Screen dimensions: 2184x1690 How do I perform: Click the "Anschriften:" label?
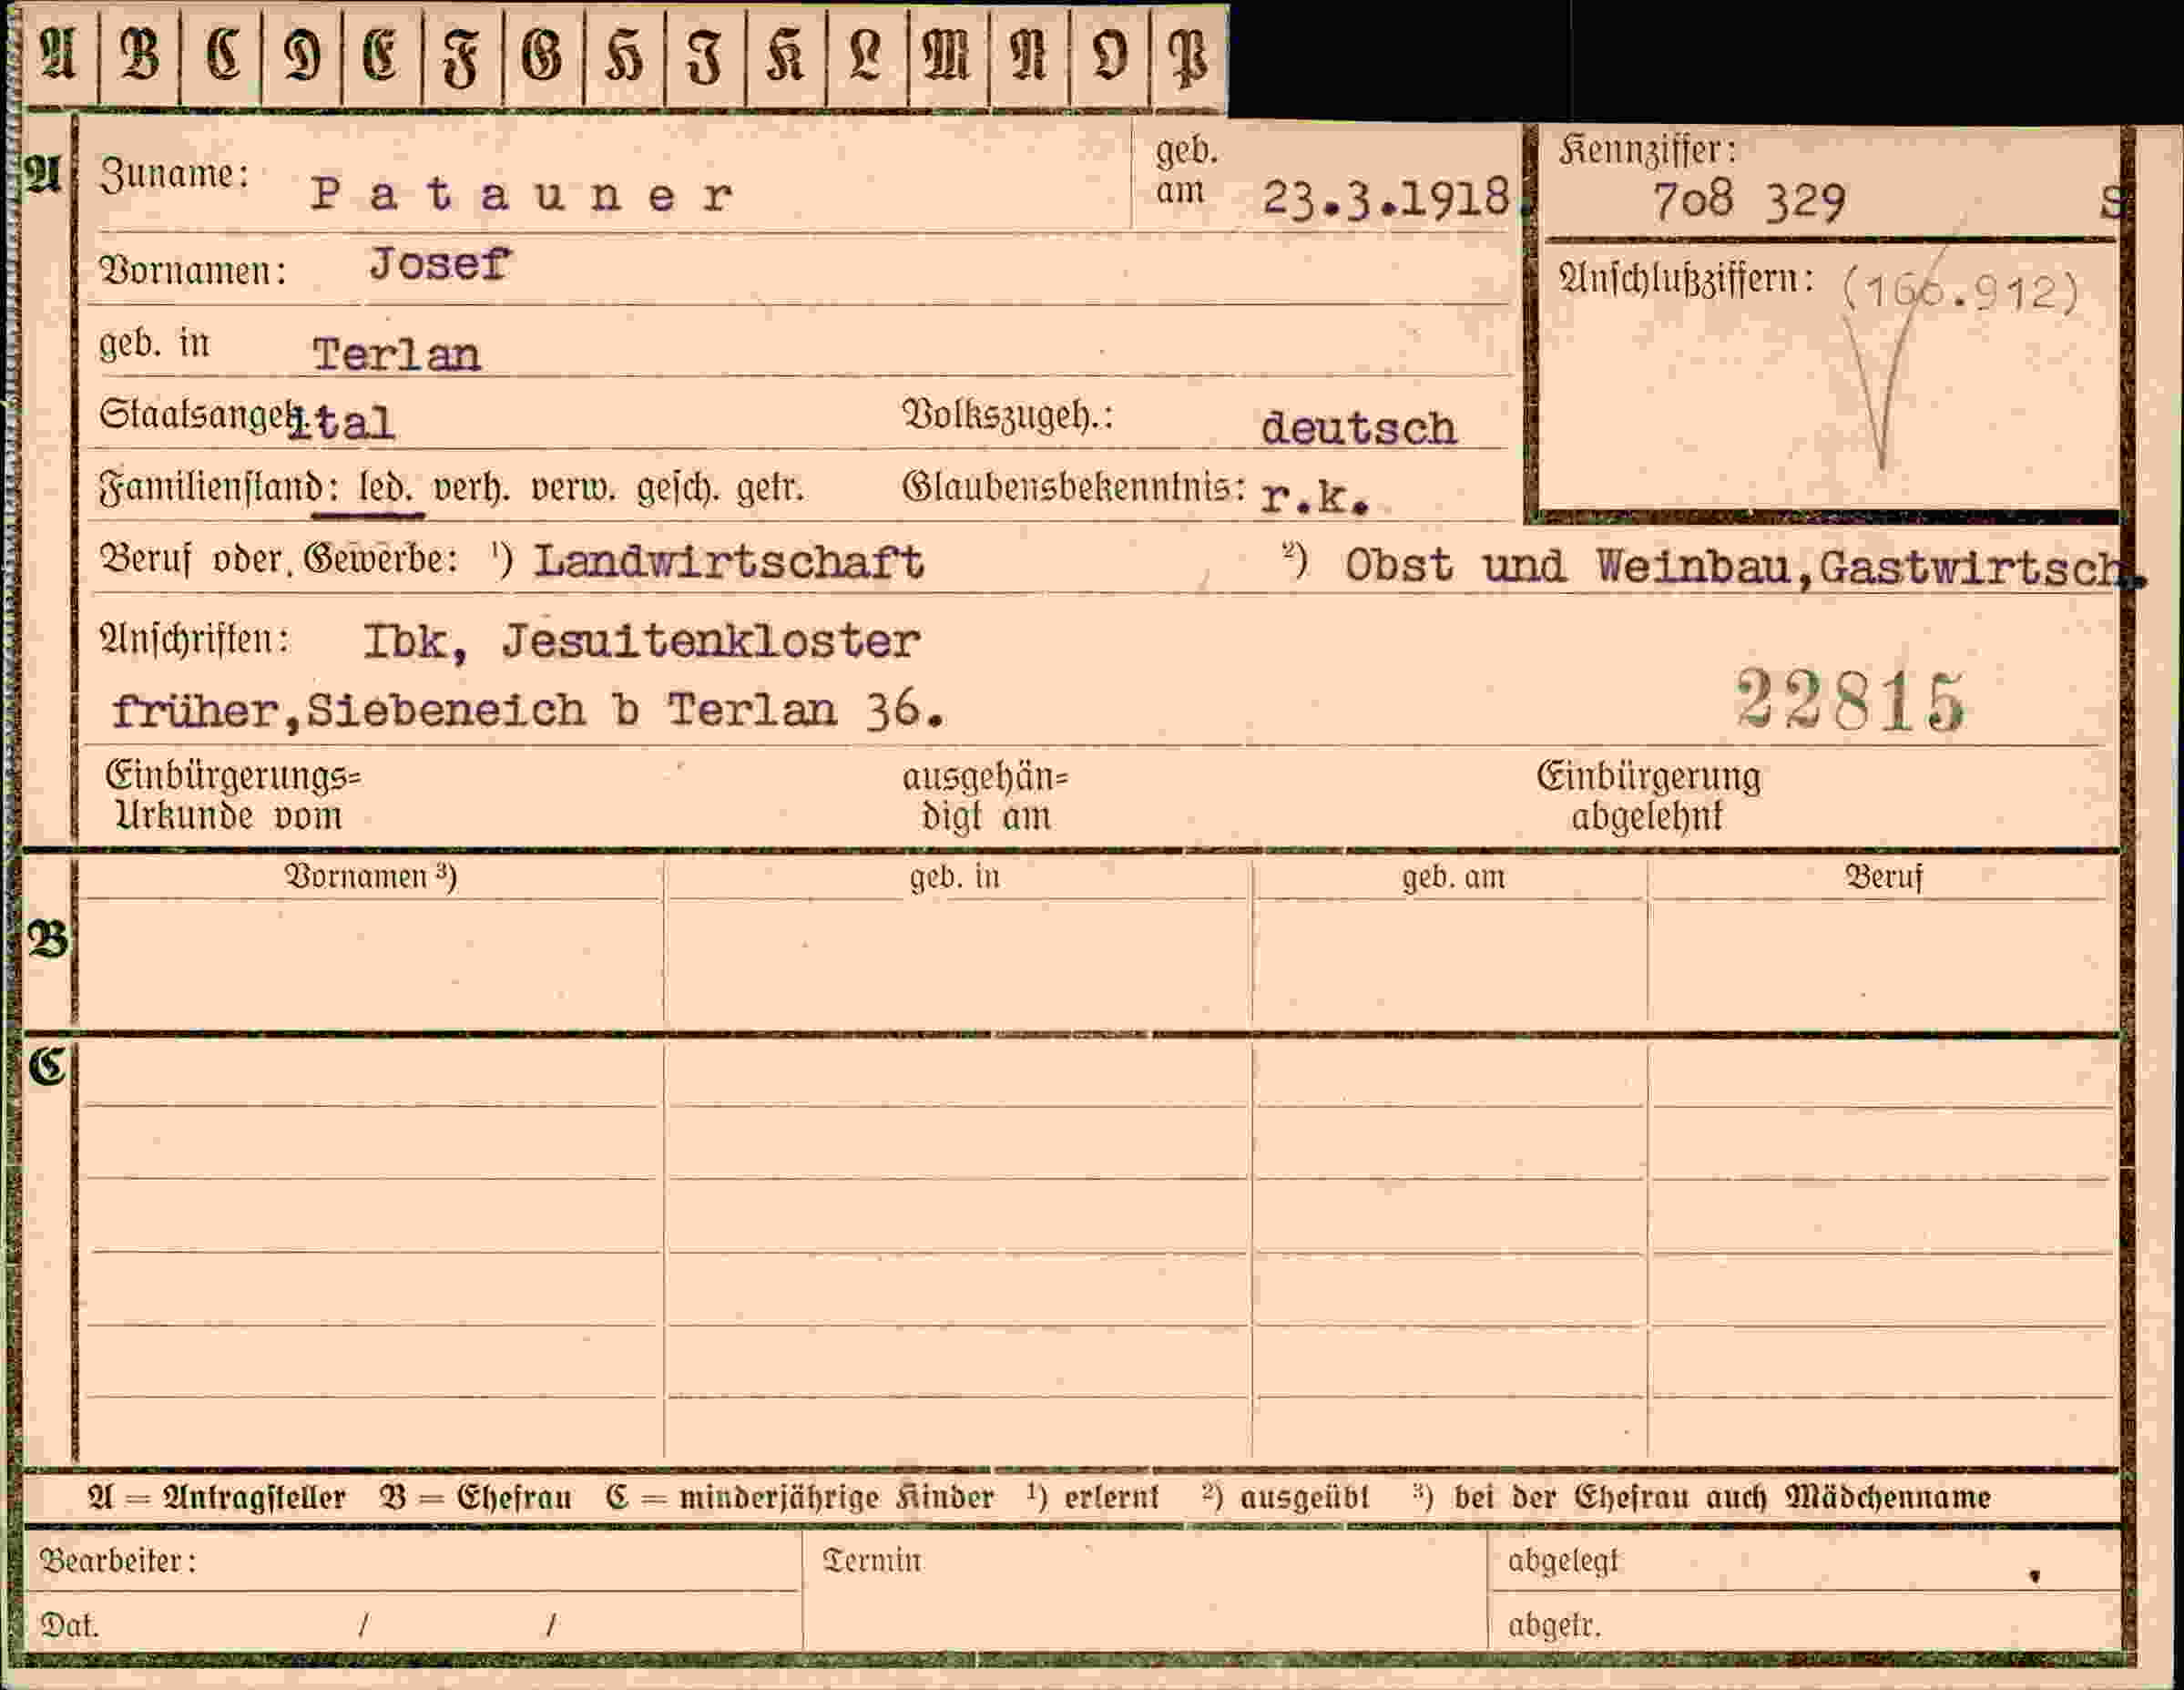pyautogui.click(x=195, y=639)
